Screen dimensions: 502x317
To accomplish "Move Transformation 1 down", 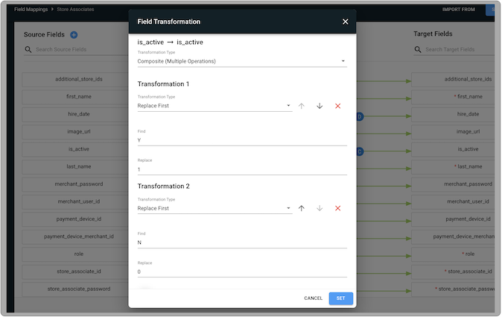I will pyautogui.click(x=320, y=106).
